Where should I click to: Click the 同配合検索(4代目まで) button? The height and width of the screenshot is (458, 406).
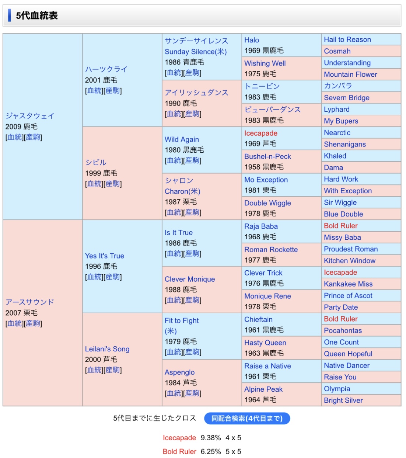click(247, 419)
